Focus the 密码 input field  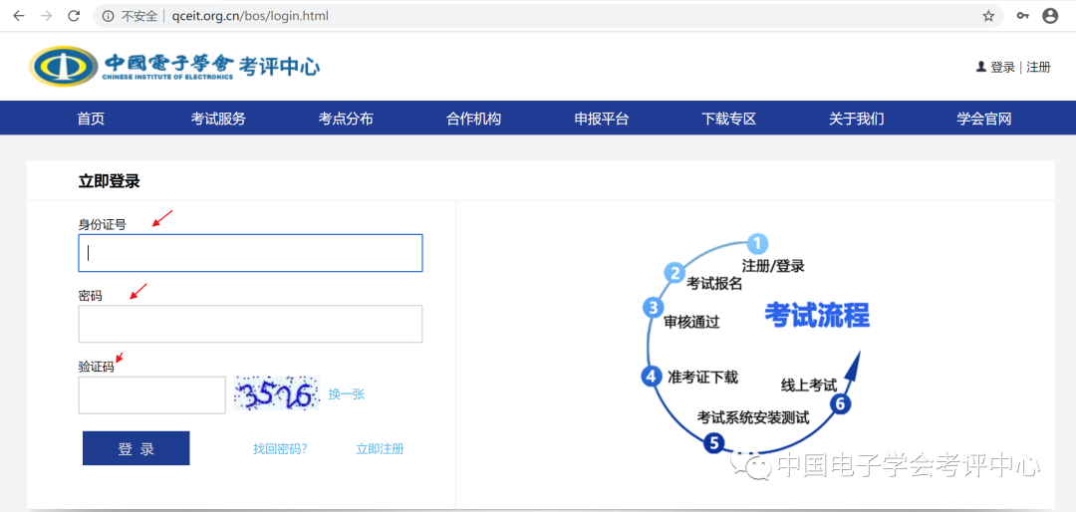[x=250, y=324]
